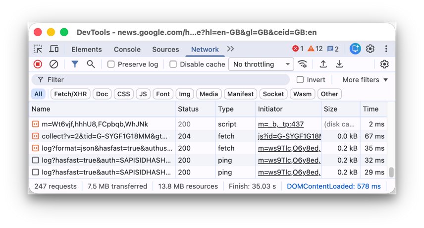This screenshot has width=424, height=228.
Task: Select the All filter chip
Action: (38, 94)
